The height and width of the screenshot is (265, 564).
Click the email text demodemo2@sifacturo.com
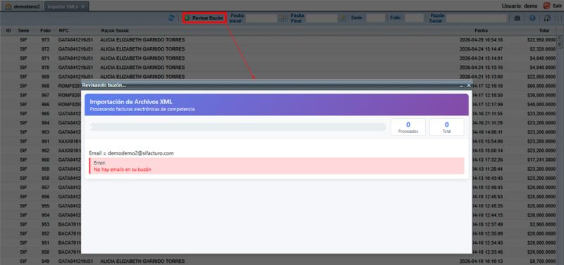(140, 153)
